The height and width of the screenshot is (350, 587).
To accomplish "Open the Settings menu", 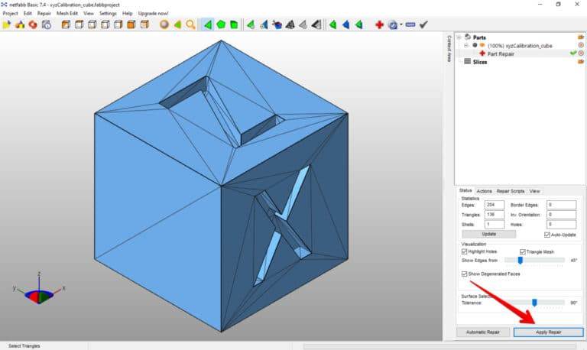I will 108,14.
